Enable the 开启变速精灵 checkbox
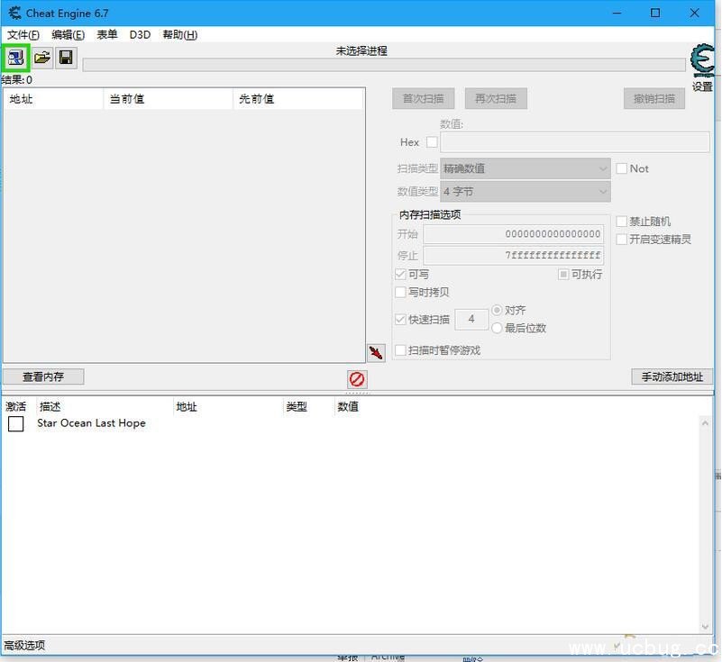 point(622,240)
